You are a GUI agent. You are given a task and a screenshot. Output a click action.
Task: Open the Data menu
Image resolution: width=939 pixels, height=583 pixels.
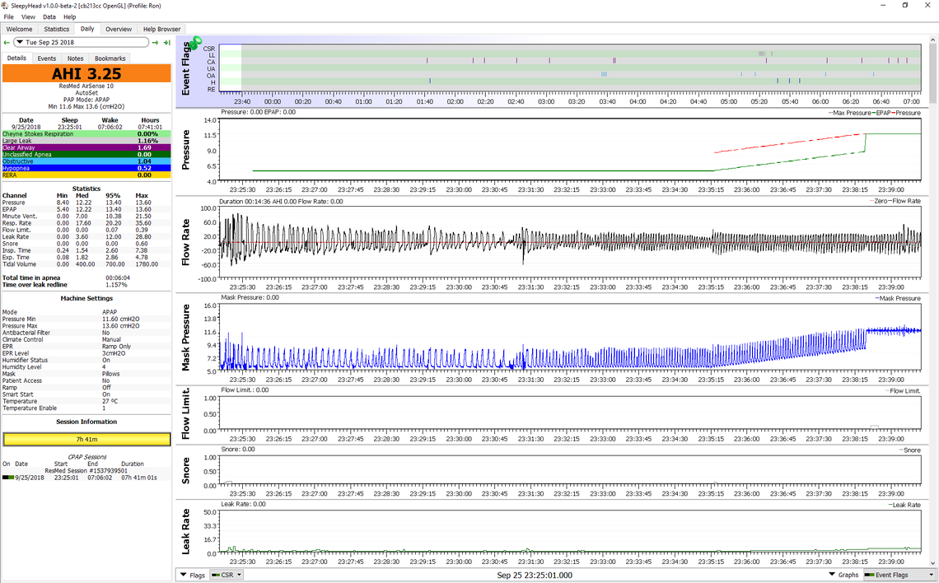[49, 16]
